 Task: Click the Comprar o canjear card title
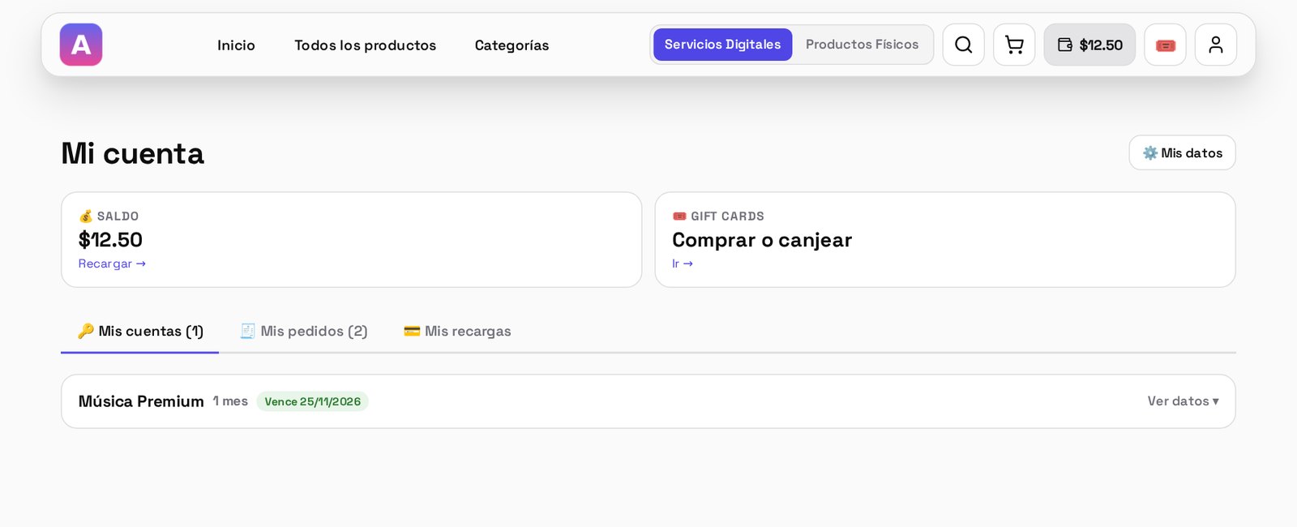(x=762, y=240)
